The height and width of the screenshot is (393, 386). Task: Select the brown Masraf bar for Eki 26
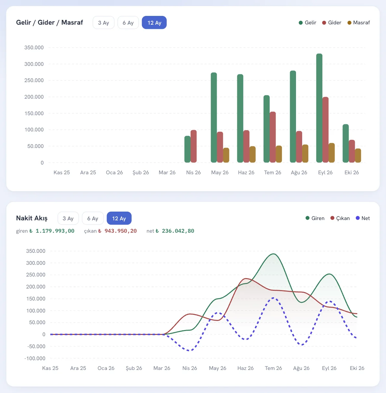click(x=358, y=155)
